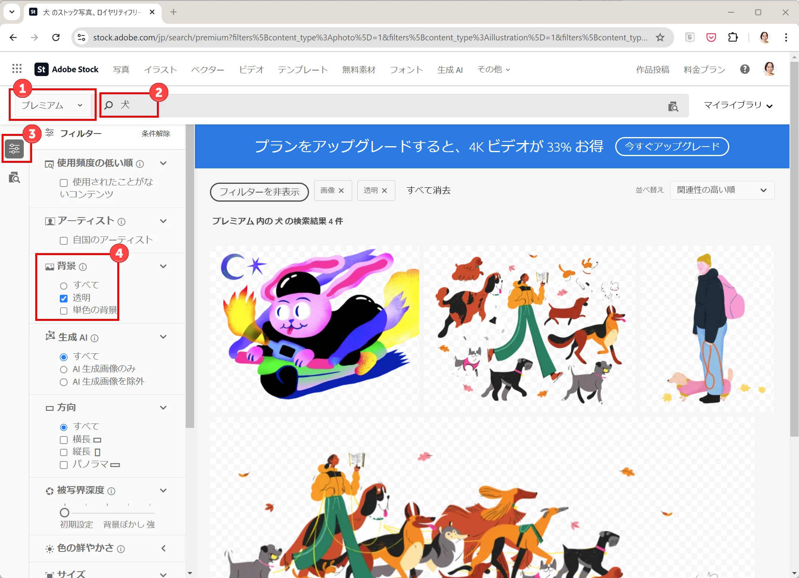799x578 pixels.
Task: Click the 今すぐアップグレード button
Action: [x=672, y=147]
